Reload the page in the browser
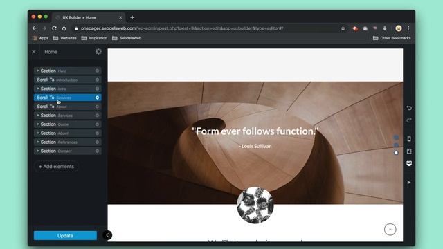 coord(54,28)
